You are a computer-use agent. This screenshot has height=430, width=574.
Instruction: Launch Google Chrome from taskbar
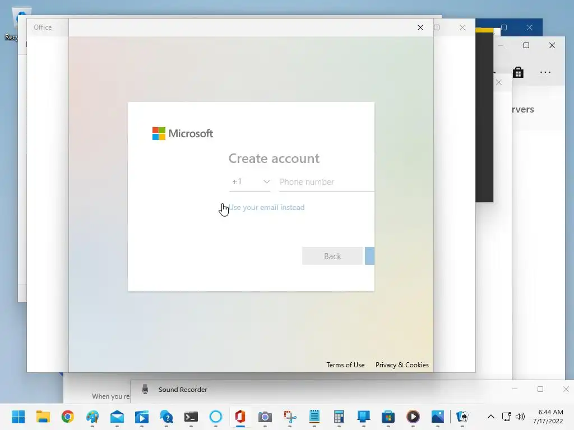coord(68,417)
